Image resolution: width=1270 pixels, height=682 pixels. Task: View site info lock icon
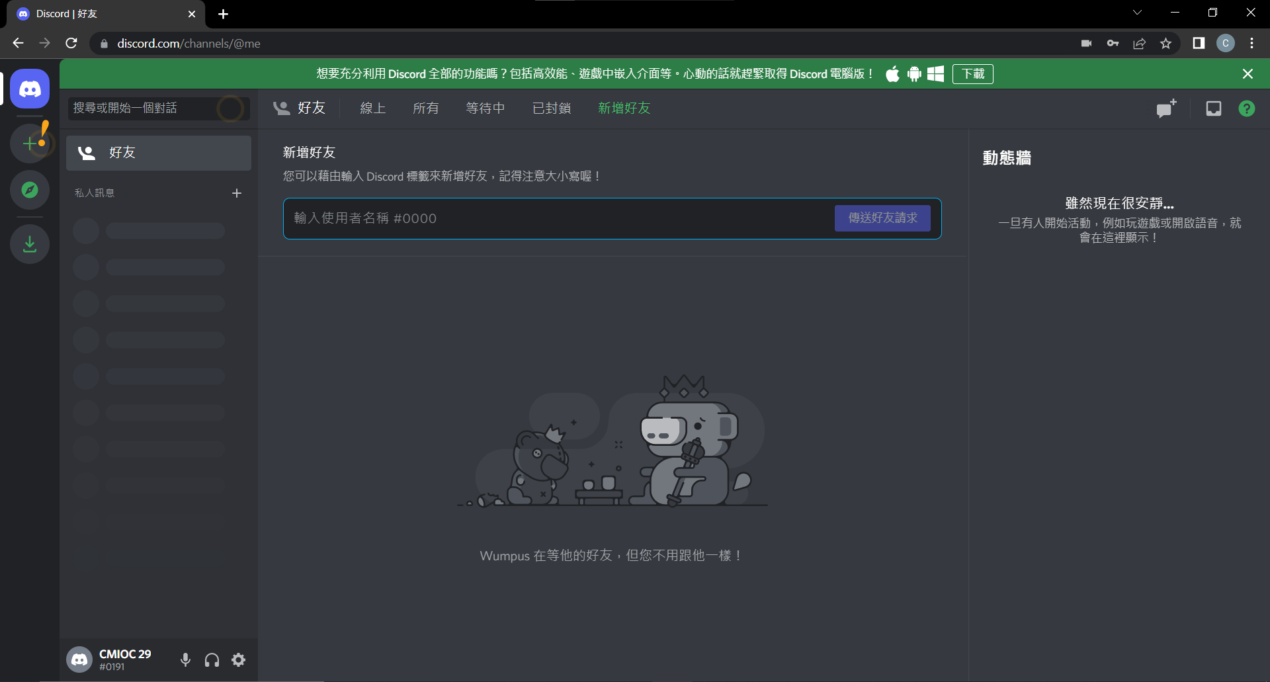(104, 44)
